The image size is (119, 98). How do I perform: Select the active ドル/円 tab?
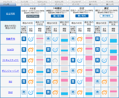(8, 4)
